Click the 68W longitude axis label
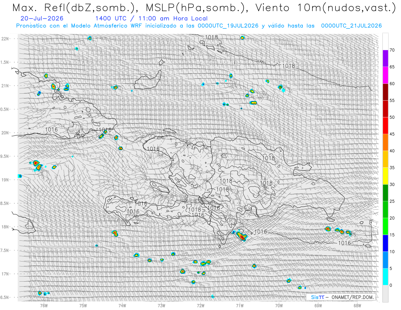The width and height of the screenshot is (401, 310). tap(357, 305)
